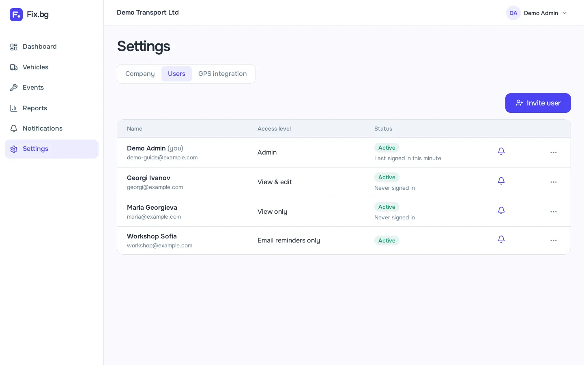The height and width of the screenshot is (365, 584).
Task: Select the Vehicles truck icon
Action: (x=14, y=67)
